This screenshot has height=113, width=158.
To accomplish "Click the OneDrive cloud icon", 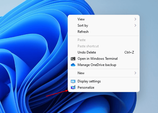I will tap(73, 65).
